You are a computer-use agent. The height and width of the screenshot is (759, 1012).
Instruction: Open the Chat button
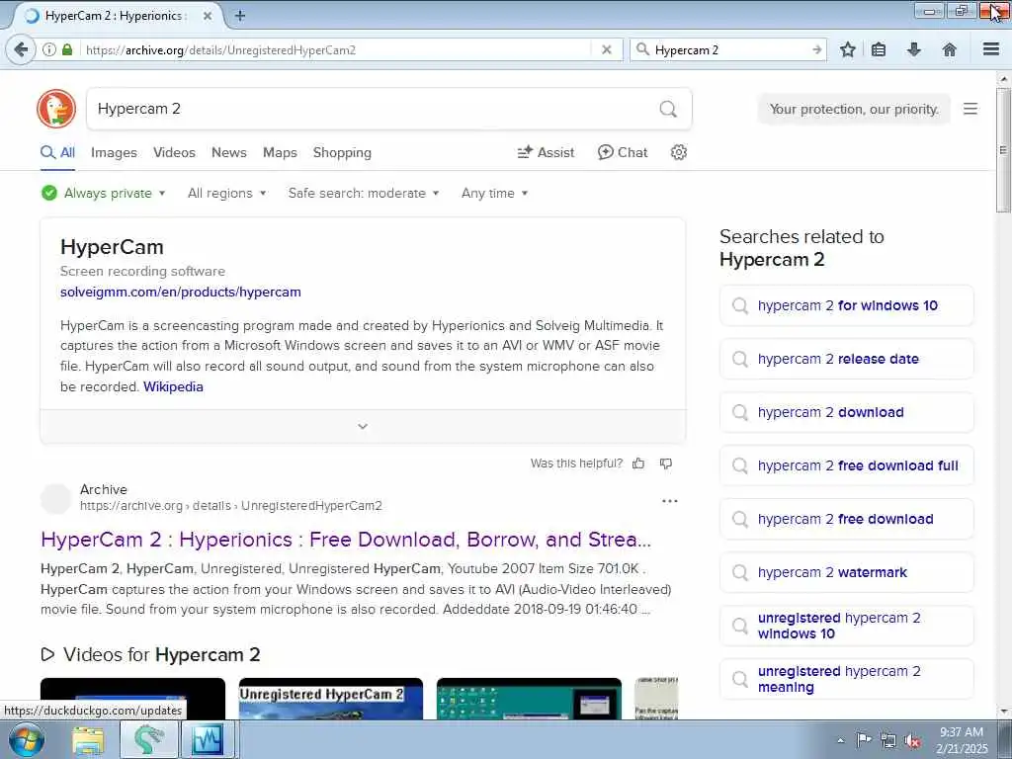tap(623, 152)
